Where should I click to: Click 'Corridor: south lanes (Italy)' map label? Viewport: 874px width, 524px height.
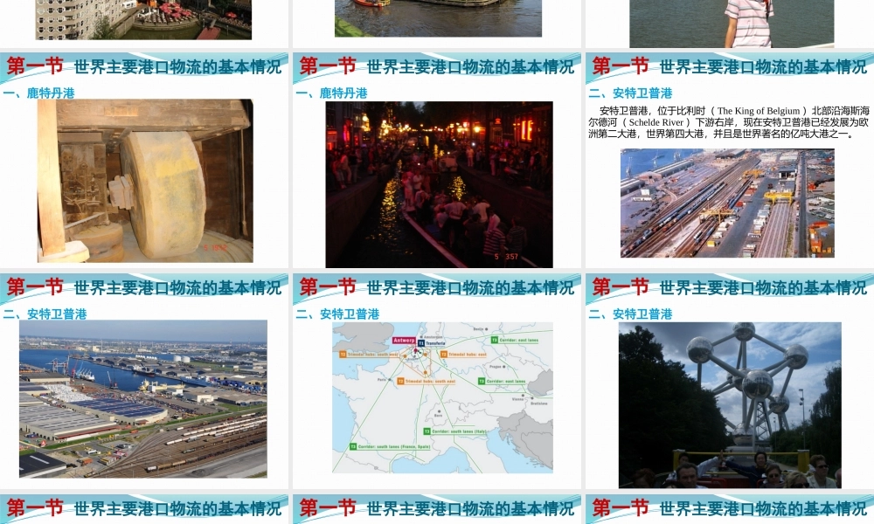[455, 431]
